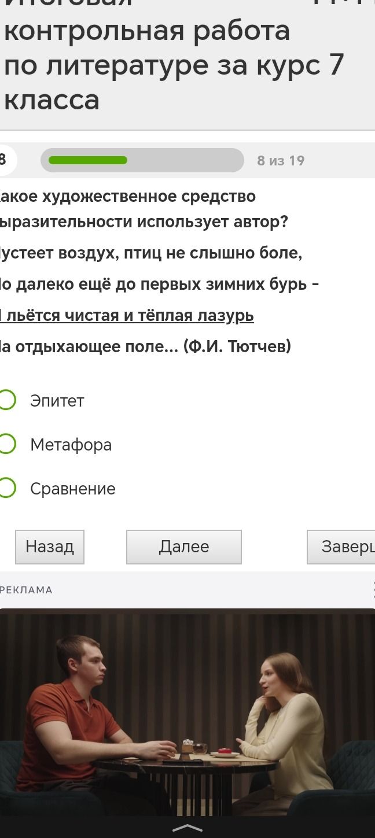The height and width of the screenshot is (838, 375).
Task: Click the РЕКЛАМА advertisement label
Action: coord(27,590)
